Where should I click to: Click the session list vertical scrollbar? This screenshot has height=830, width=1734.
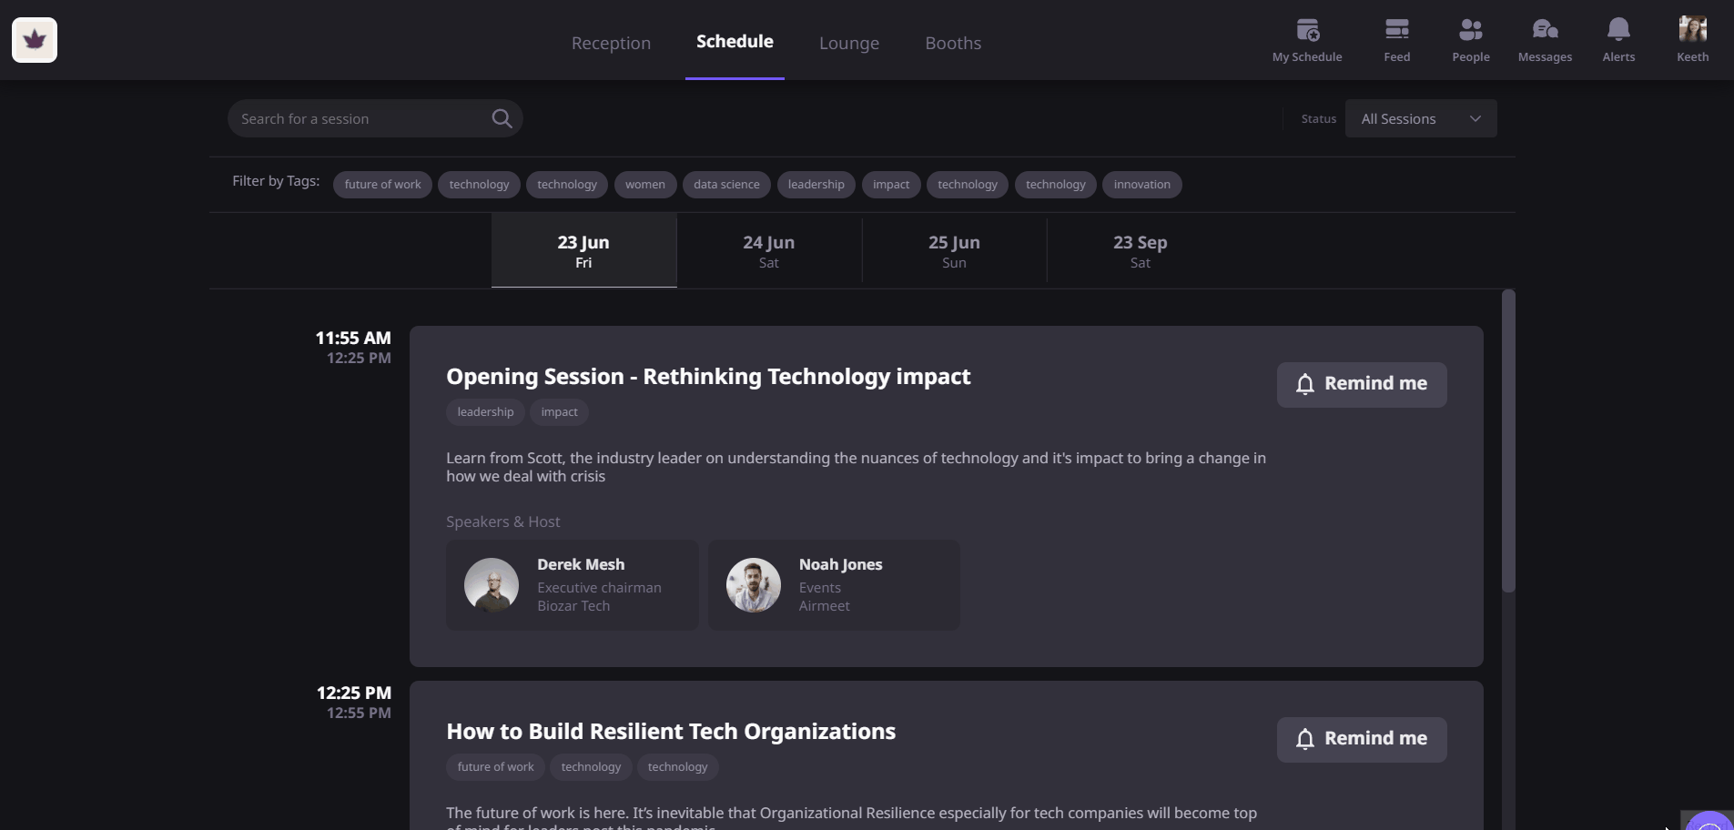click(x=1508, y=441)
